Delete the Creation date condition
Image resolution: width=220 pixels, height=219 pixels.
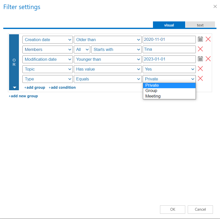tap(208, 39)
